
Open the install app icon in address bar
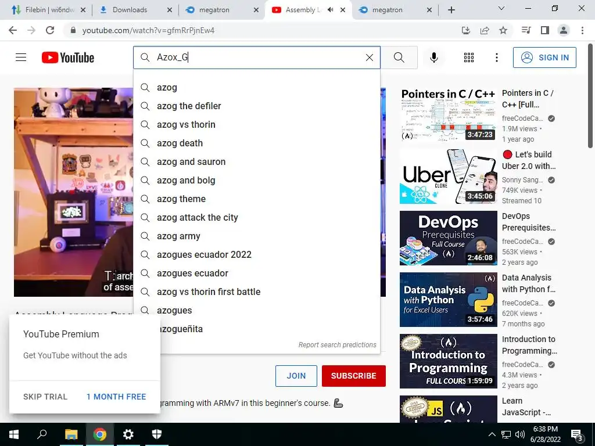click(466, 30)
